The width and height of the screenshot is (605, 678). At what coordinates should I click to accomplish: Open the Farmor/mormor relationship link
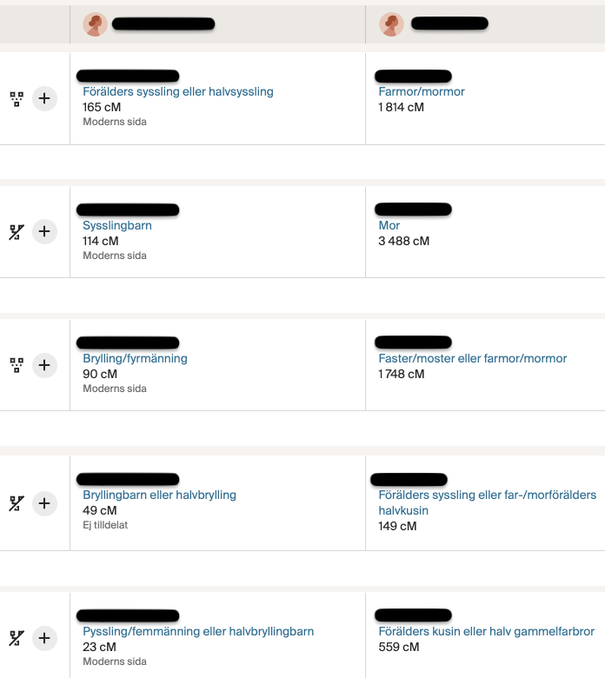point(422,91)
